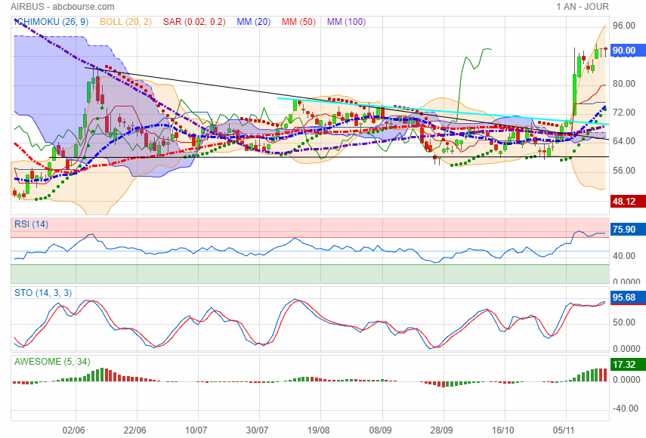Click the 05/11 date axis label
Viewport: 646px width, 438px height.
564,430
